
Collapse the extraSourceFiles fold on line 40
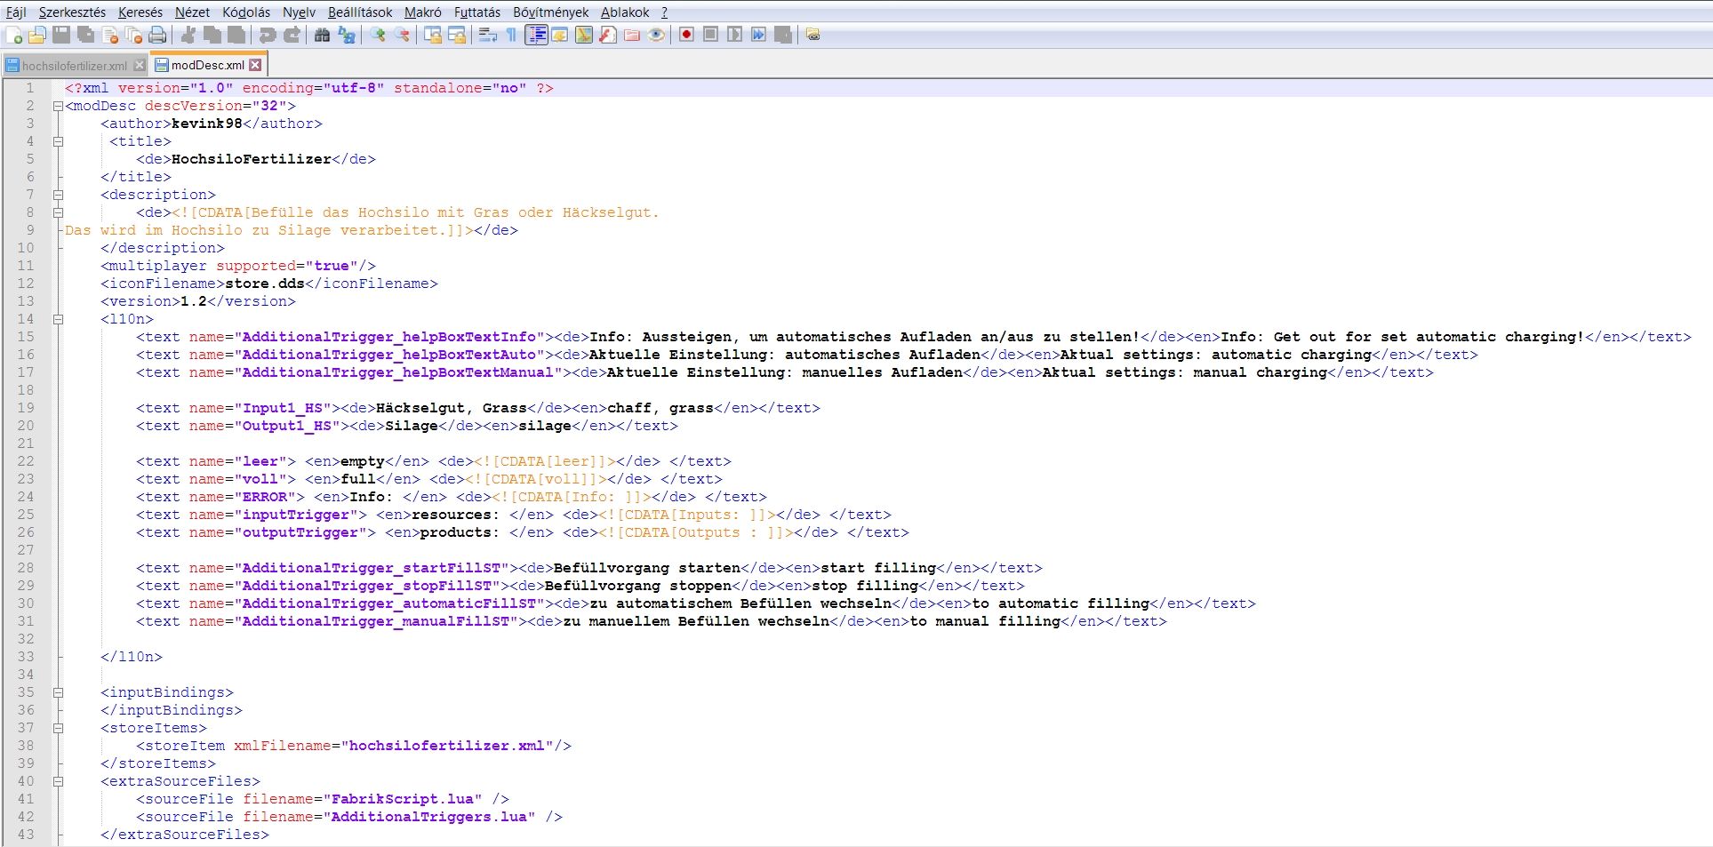(58, 781)
